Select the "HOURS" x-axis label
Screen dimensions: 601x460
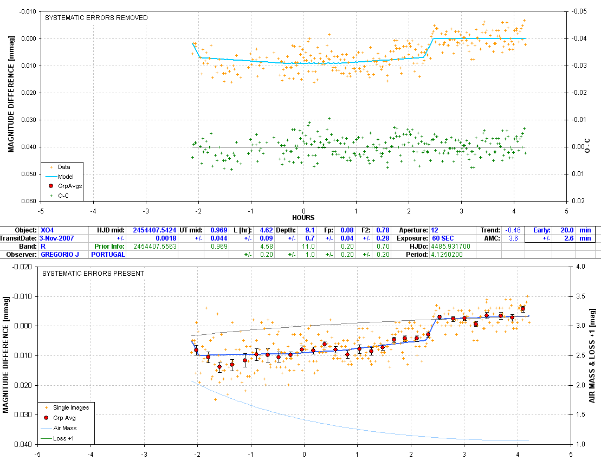pos(303,218)
